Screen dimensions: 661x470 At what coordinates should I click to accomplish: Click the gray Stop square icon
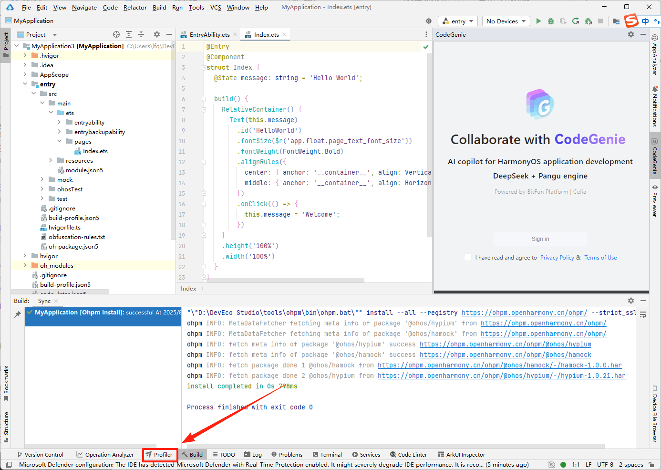[600, 21]
